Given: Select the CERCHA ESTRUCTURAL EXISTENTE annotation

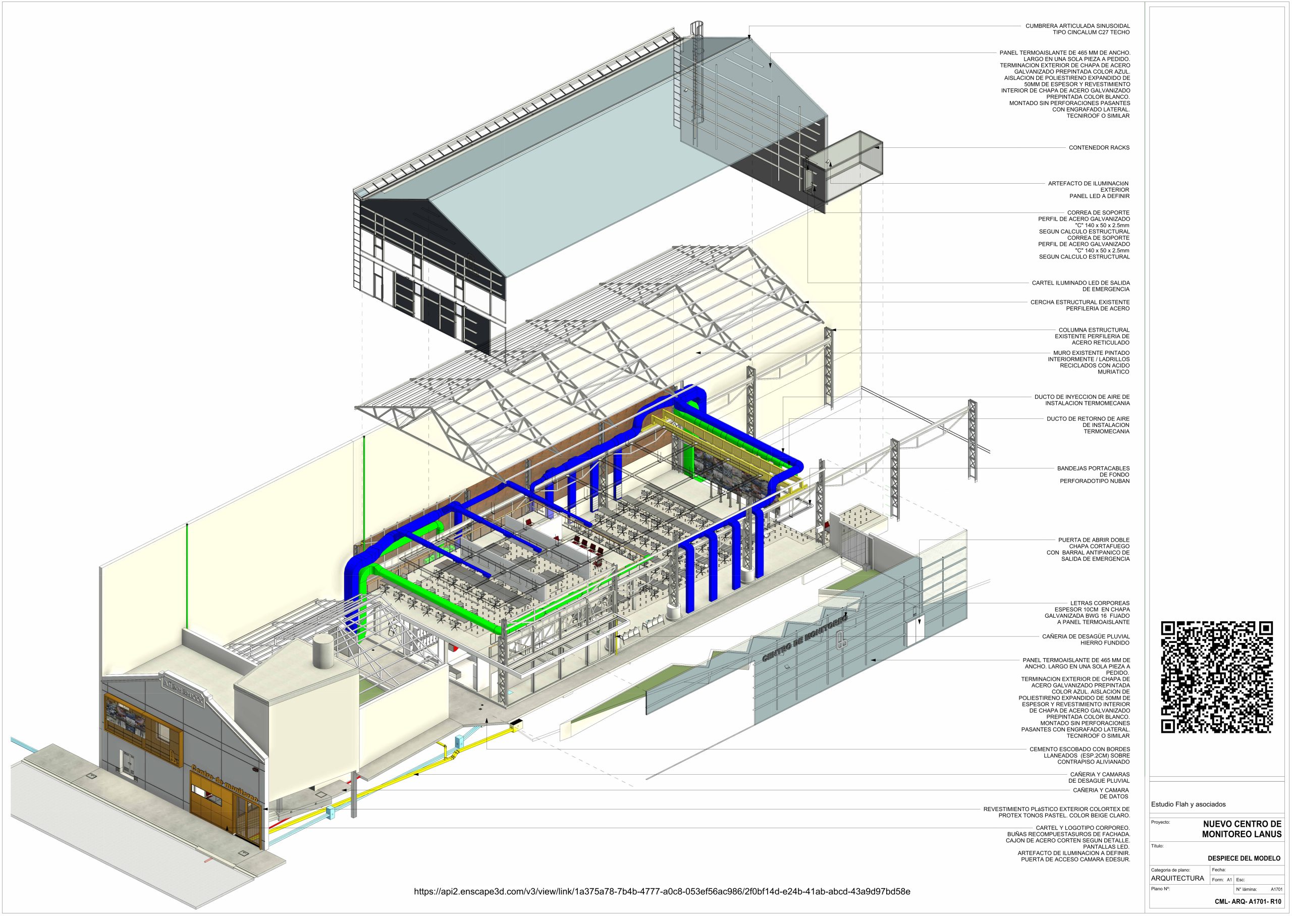Looking at the screenshot, I should pyautogui.click(x=1080, y=302).
